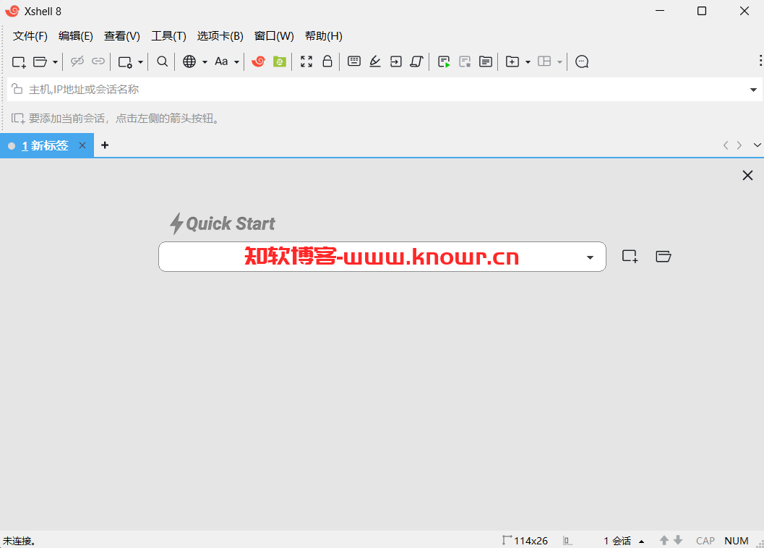Open the 编辑(E) menu
Viewport: 764px width, 548px height.
click(x=75, y=36)
